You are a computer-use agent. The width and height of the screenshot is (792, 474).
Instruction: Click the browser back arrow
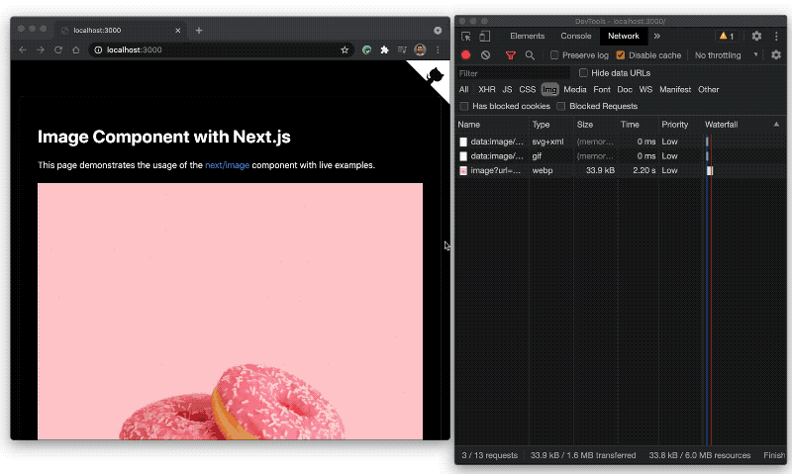click(23, 50)
